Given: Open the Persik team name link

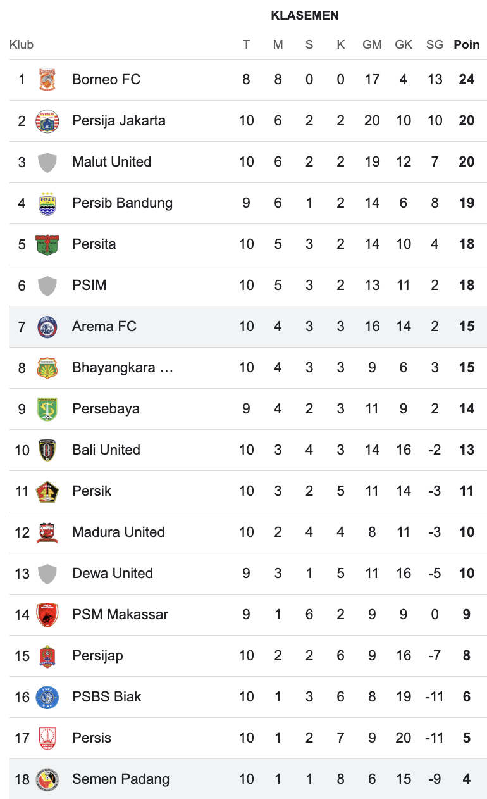Looking at the screenshot, I should coord(92,491).
